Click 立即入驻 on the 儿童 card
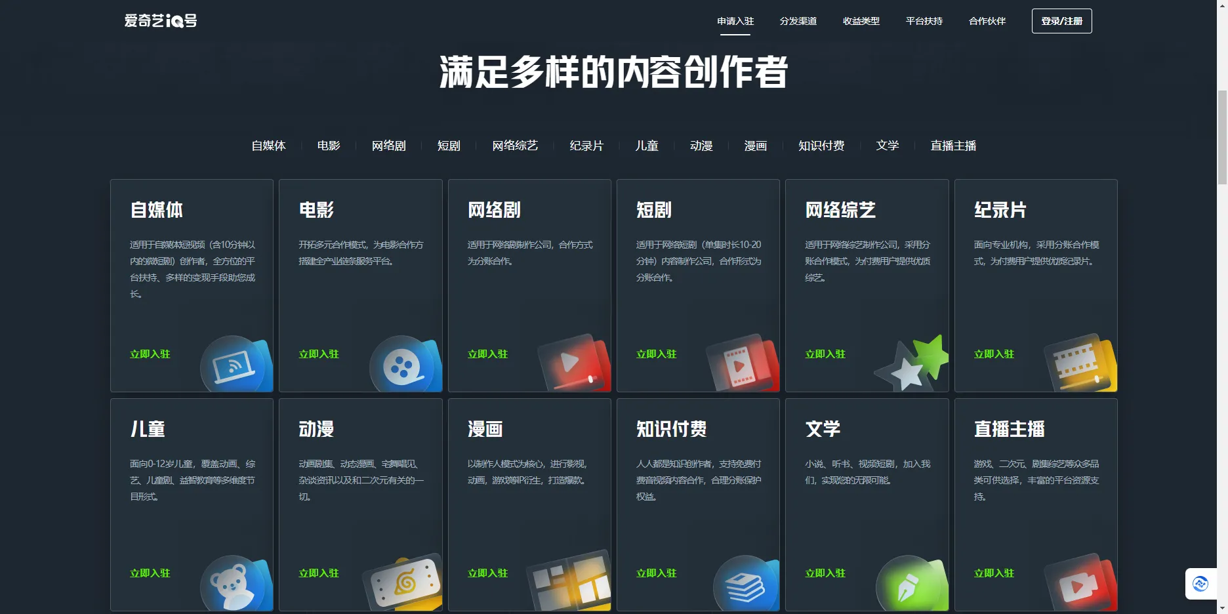This screenshot has width=1228, height=614. (x=150, y=573)
